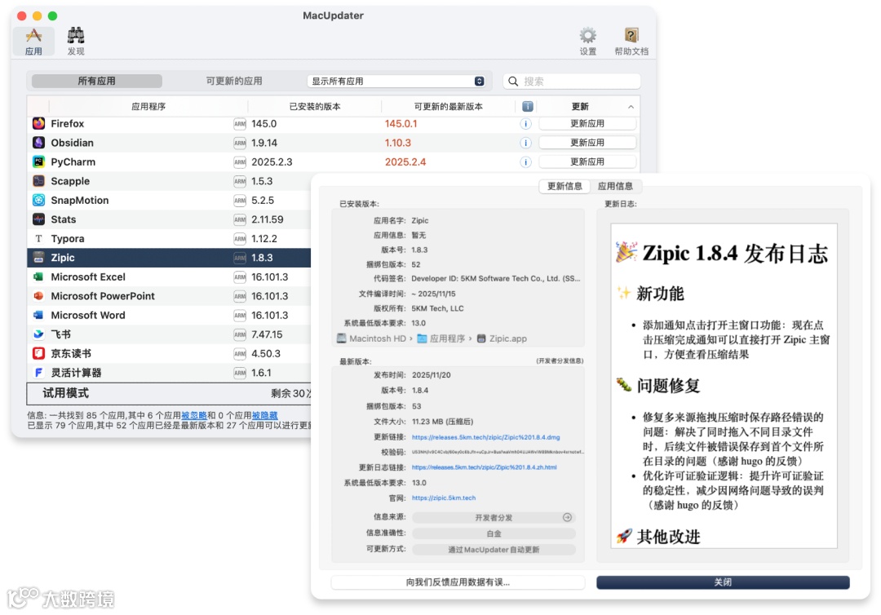Open the 被忽略 link

[194, 415]
